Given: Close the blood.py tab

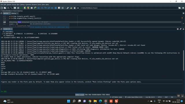Looking at the screenshot, I should [x=17, y=13].
